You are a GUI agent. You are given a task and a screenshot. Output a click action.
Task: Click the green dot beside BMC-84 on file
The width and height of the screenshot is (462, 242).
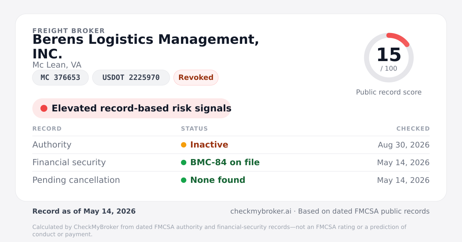184,162
